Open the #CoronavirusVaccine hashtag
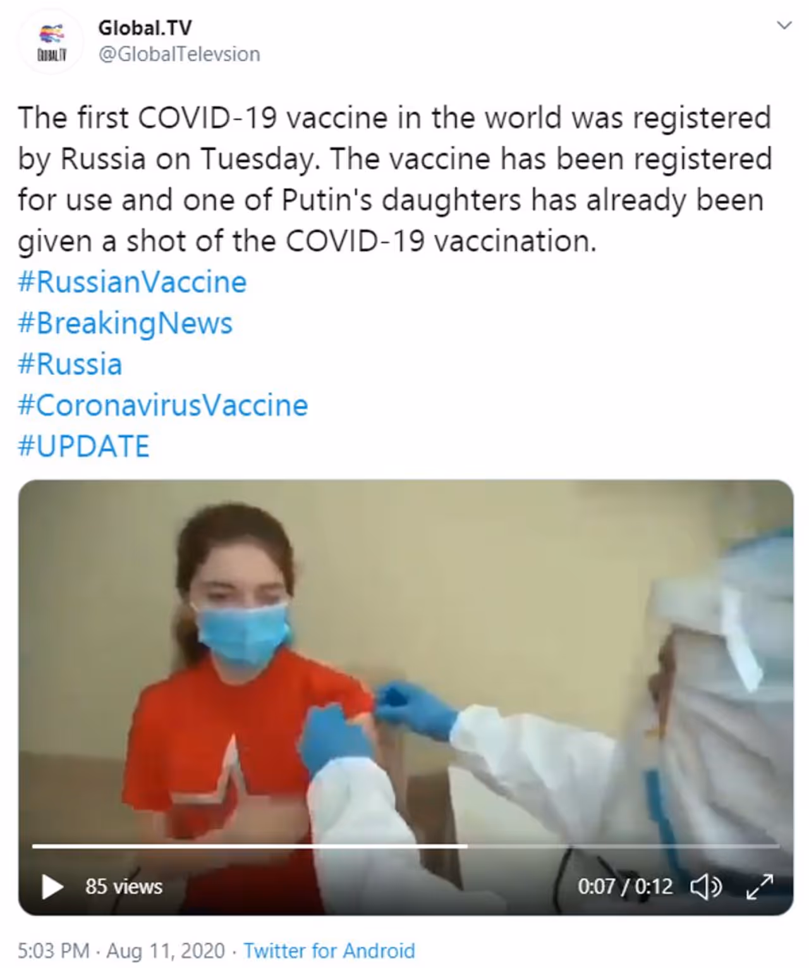Viewport: 809px width, 968px height. coord(163,405)
